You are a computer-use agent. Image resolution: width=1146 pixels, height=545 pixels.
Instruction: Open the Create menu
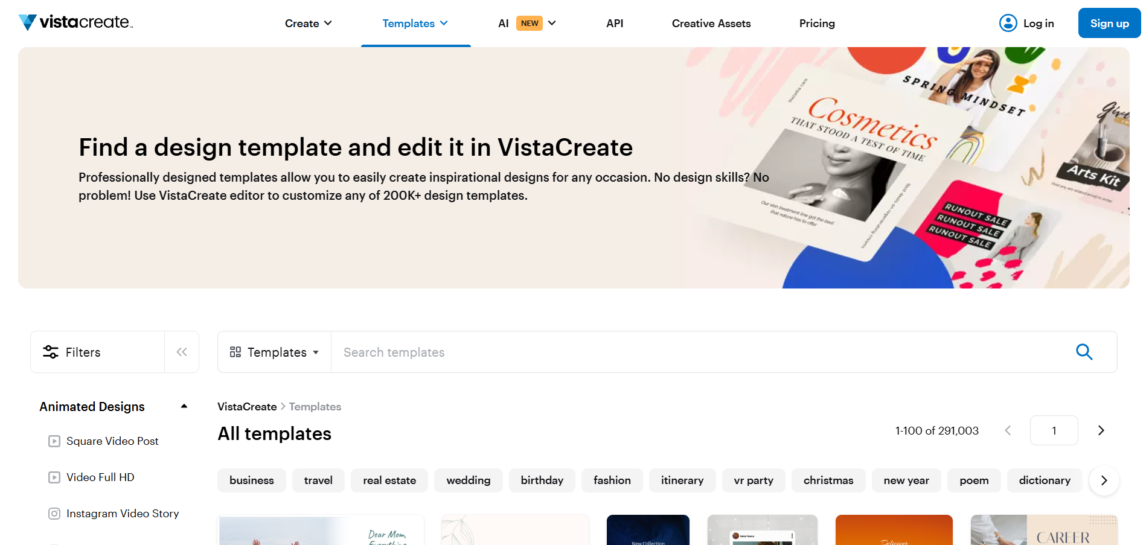[308, 24]
